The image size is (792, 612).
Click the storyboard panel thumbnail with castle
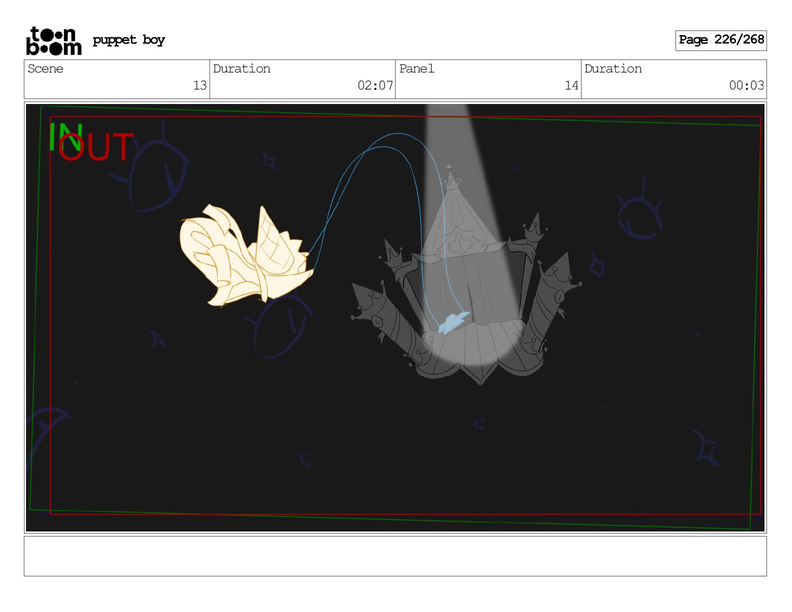[x=395, y=317]
